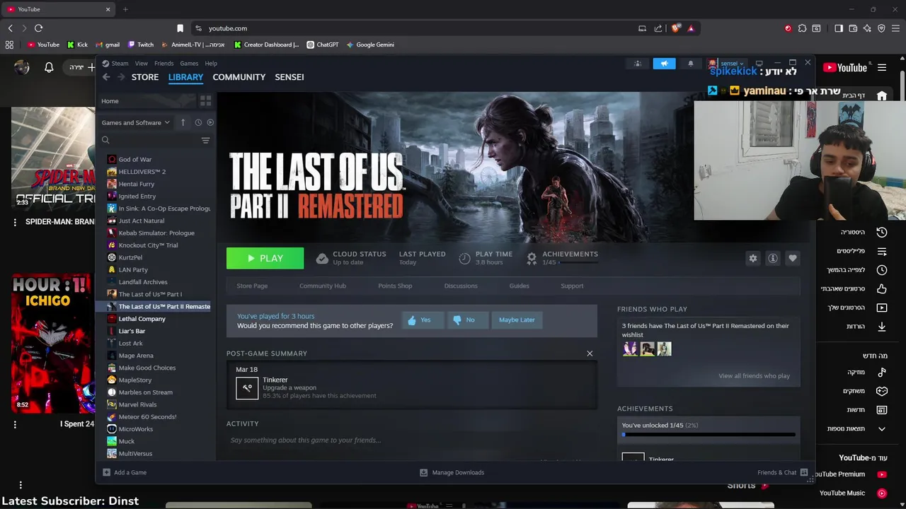The width and height of the screenshot is (906, 509).
Task: Open the Discussions link
Action: (461, 286)
